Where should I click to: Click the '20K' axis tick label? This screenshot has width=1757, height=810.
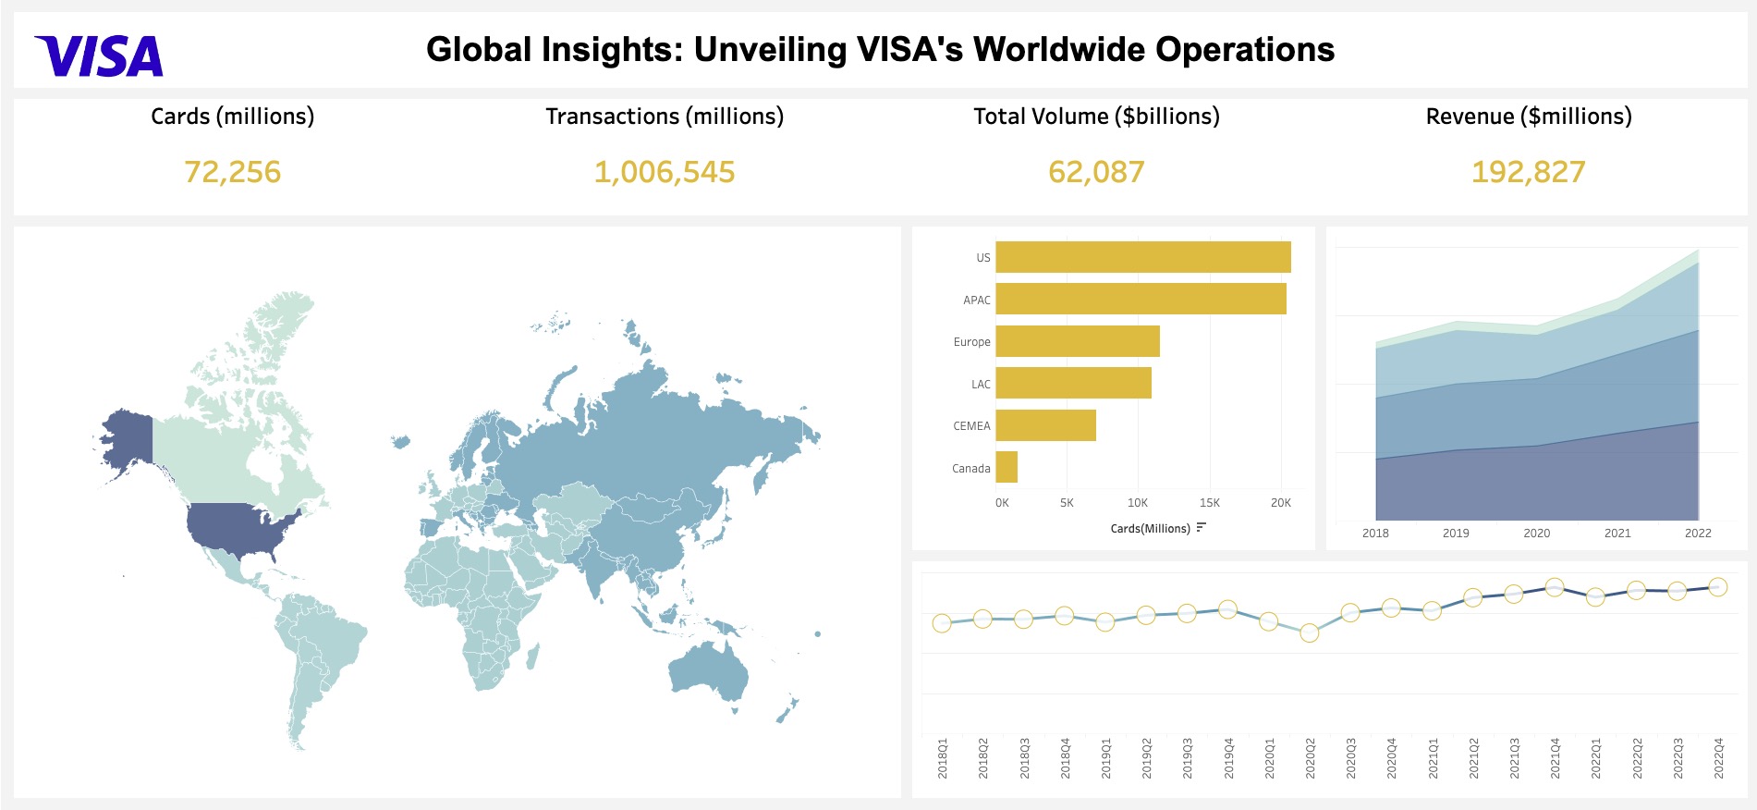[x=1281, y=503]
